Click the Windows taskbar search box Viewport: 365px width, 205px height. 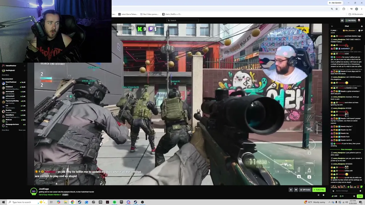pyautogui.click(x=27, y=202)
